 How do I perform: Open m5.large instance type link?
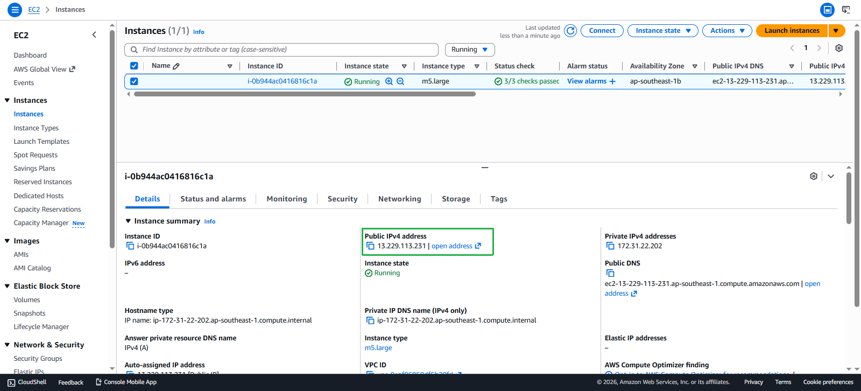pos(378,348)
